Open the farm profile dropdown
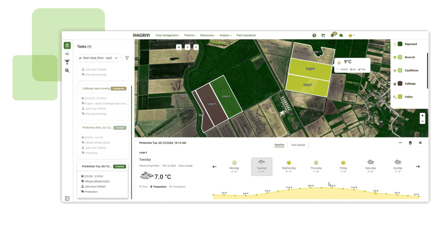The height and width of the screenshot is (233, 442). pyautogui.click(x=351, y=35)
